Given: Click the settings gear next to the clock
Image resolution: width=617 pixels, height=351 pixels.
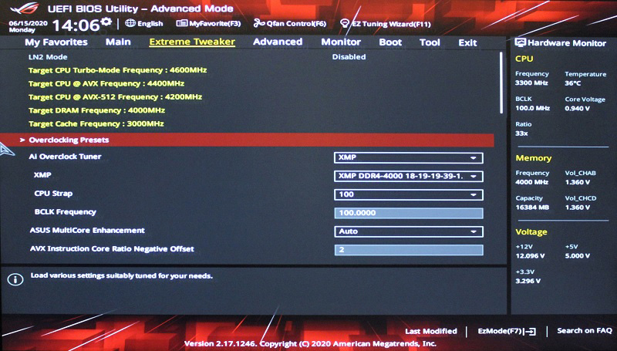Looking at the screenshot, I should tap(106, 22).
